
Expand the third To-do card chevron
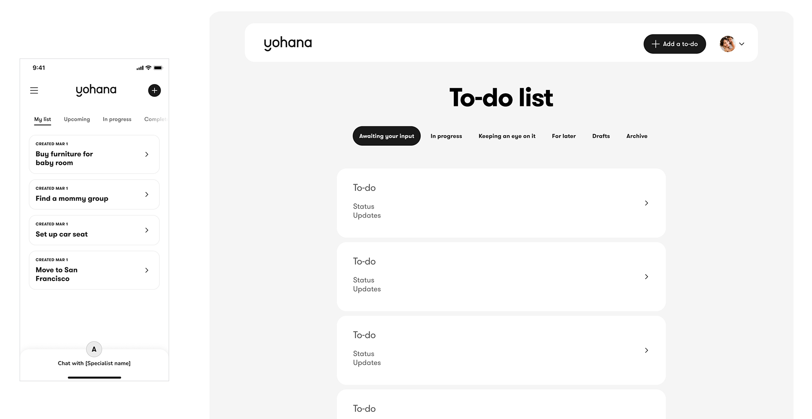[x=646, y=350]
